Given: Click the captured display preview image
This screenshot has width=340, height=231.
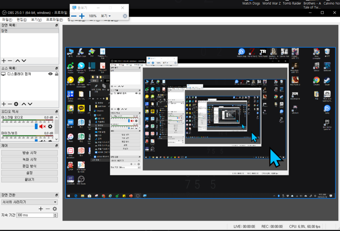Looking at the screenshot, I should pos(201,123).
